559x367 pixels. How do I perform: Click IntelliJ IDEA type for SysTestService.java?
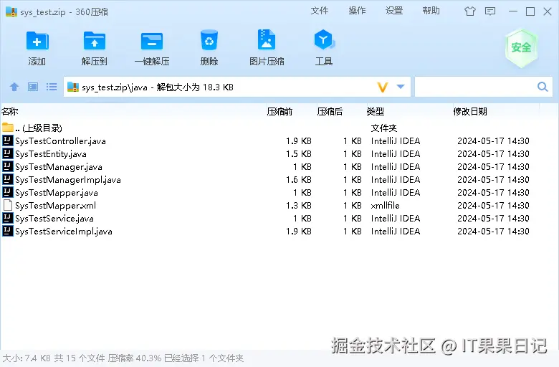(x=396, y=219)
